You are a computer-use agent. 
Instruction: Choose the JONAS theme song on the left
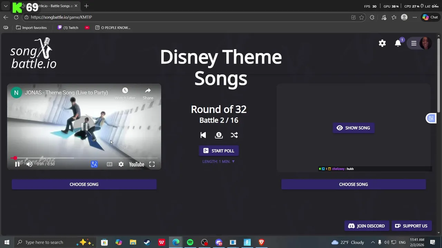[84, 184]
